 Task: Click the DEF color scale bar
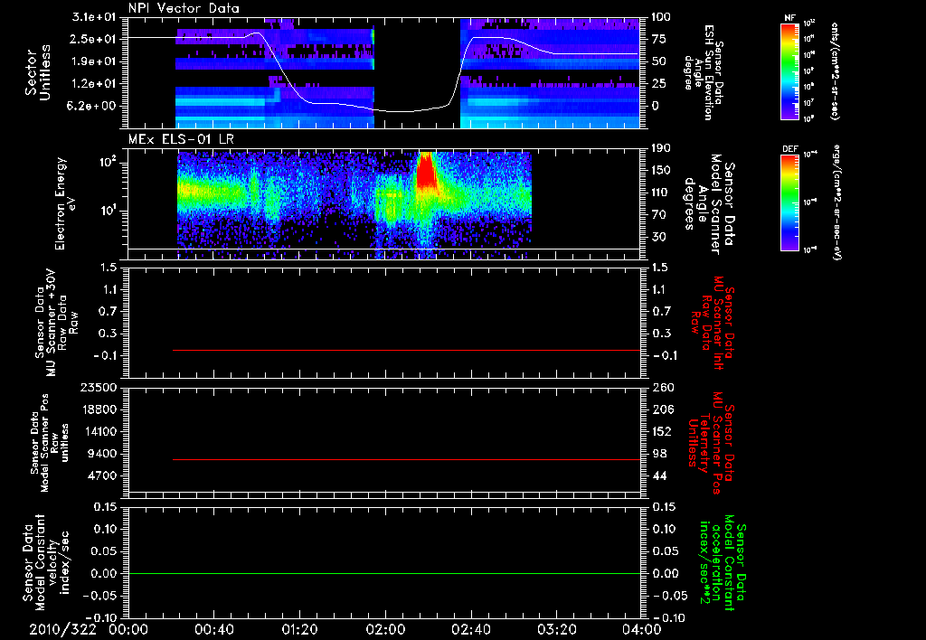[x=790, y=202]
